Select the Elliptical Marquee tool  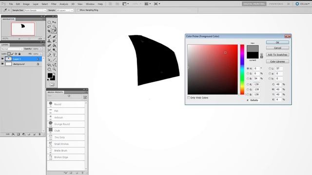coord(49,22)
